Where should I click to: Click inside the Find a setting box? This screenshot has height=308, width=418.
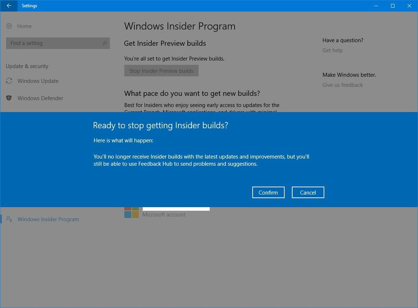point(53,43)
